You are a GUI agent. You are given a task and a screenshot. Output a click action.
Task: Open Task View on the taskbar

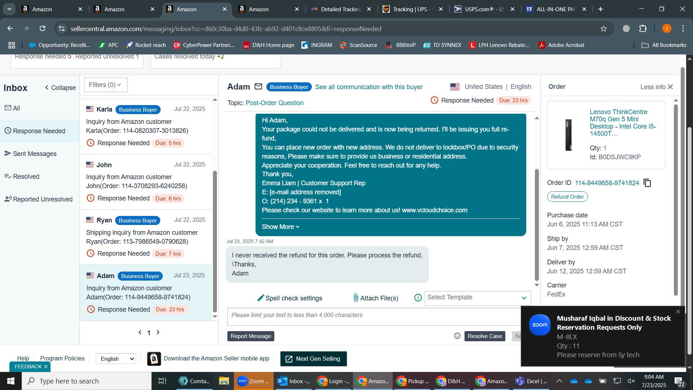click(162, 381)
